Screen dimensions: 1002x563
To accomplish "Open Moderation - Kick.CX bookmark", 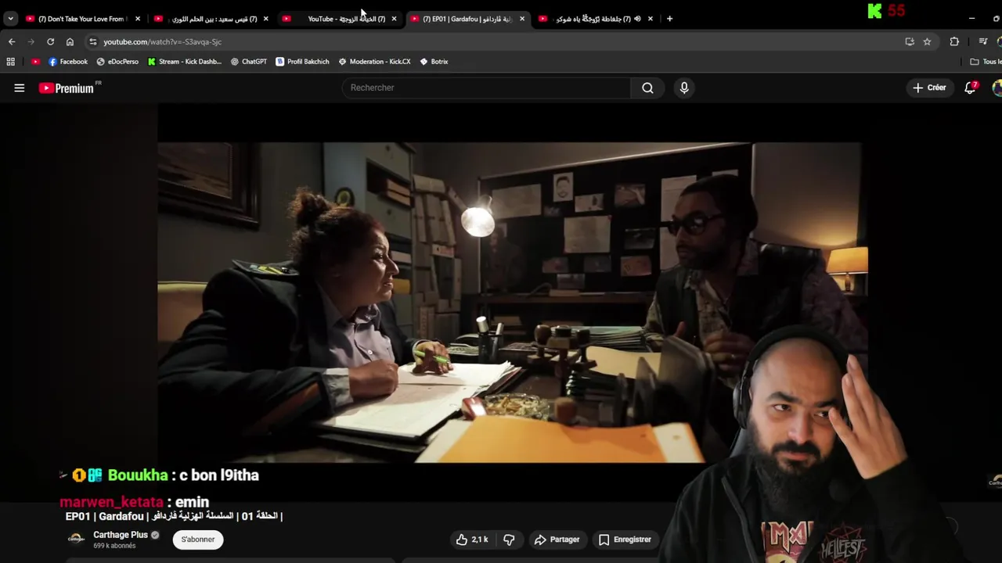I will [374, 62].
